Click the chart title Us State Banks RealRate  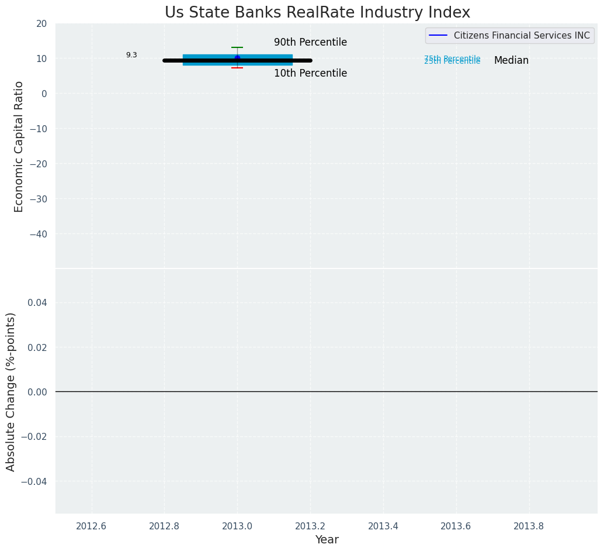[317, 12]
